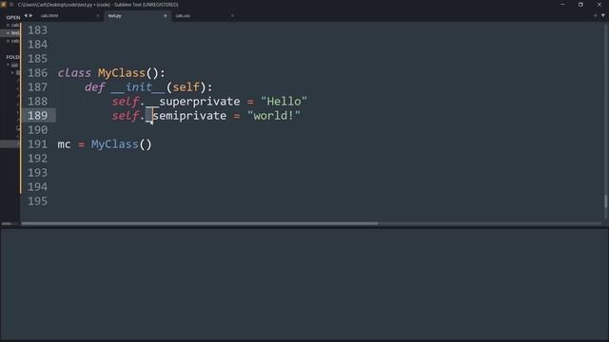This screenshot has height=342, width=609.
Task: Click line number 191 in gutter
Action: point(37,144)
